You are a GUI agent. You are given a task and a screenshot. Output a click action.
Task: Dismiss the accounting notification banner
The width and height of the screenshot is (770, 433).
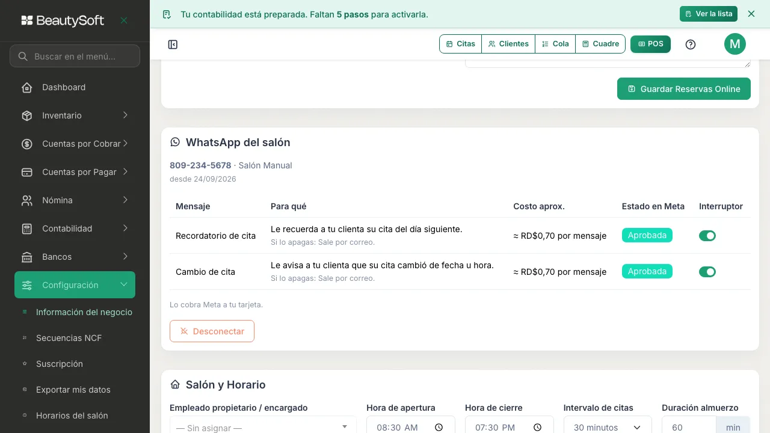(x=751, y=14)
